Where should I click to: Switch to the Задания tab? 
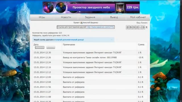[90, 17]
